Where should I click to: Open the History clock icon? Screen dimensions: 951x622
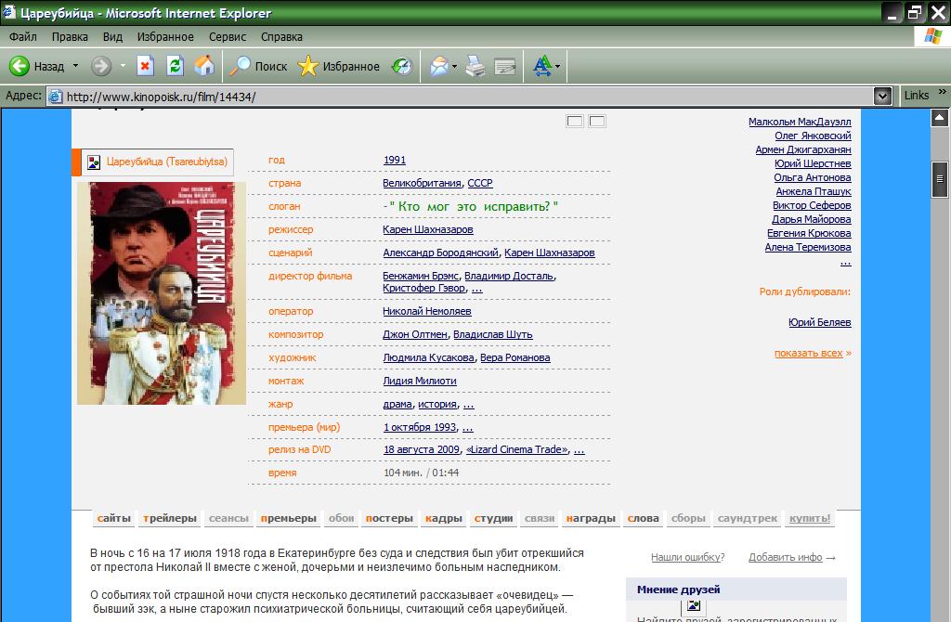click(x=402, y=67)
